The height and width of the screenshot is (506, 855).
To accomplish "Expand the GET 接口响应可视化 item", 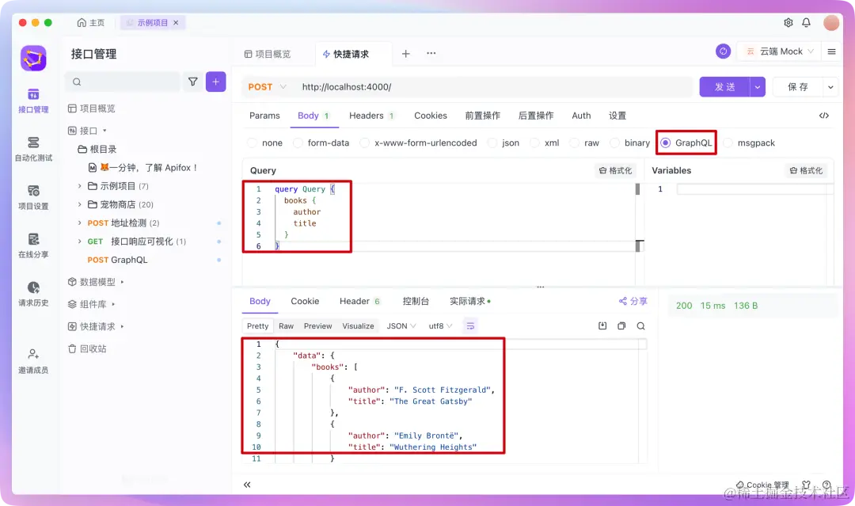I will [x=80, y=242].
